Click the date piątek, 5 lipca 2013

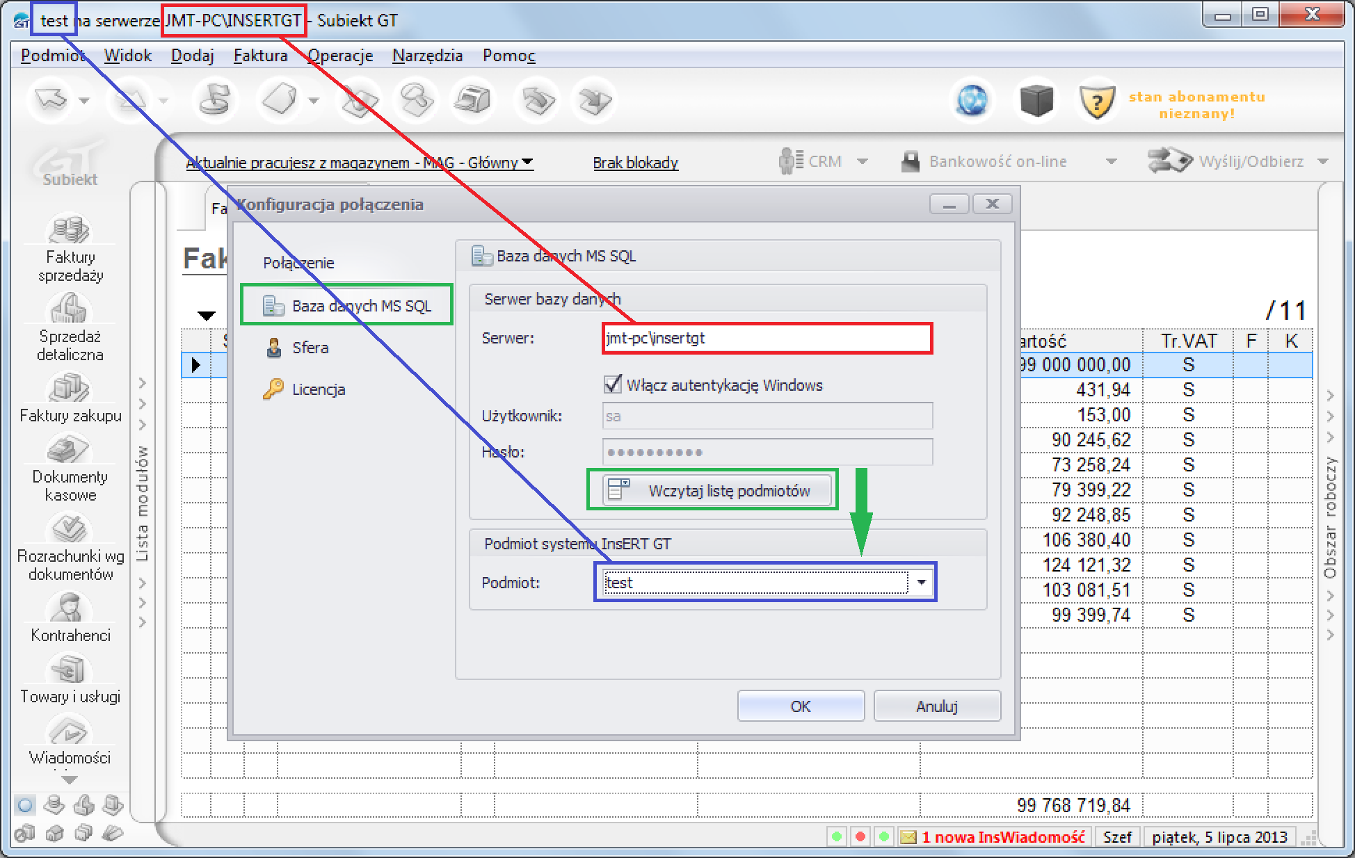click(1219, 837)
